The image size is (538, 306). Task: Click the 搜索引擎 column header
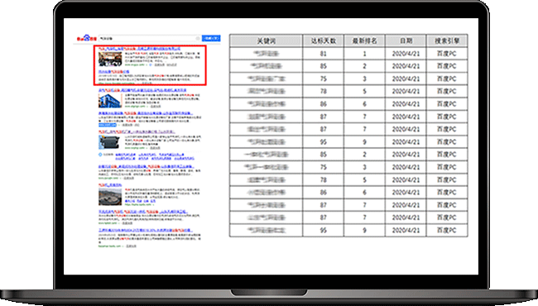pyautogui.click(x=447, y=41)
